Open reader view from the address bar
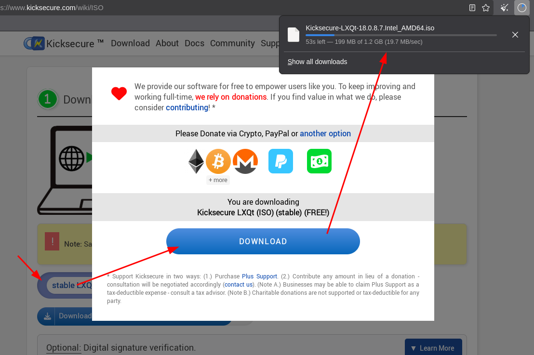Viewport: 534px width, 355px height. [472, 8]
